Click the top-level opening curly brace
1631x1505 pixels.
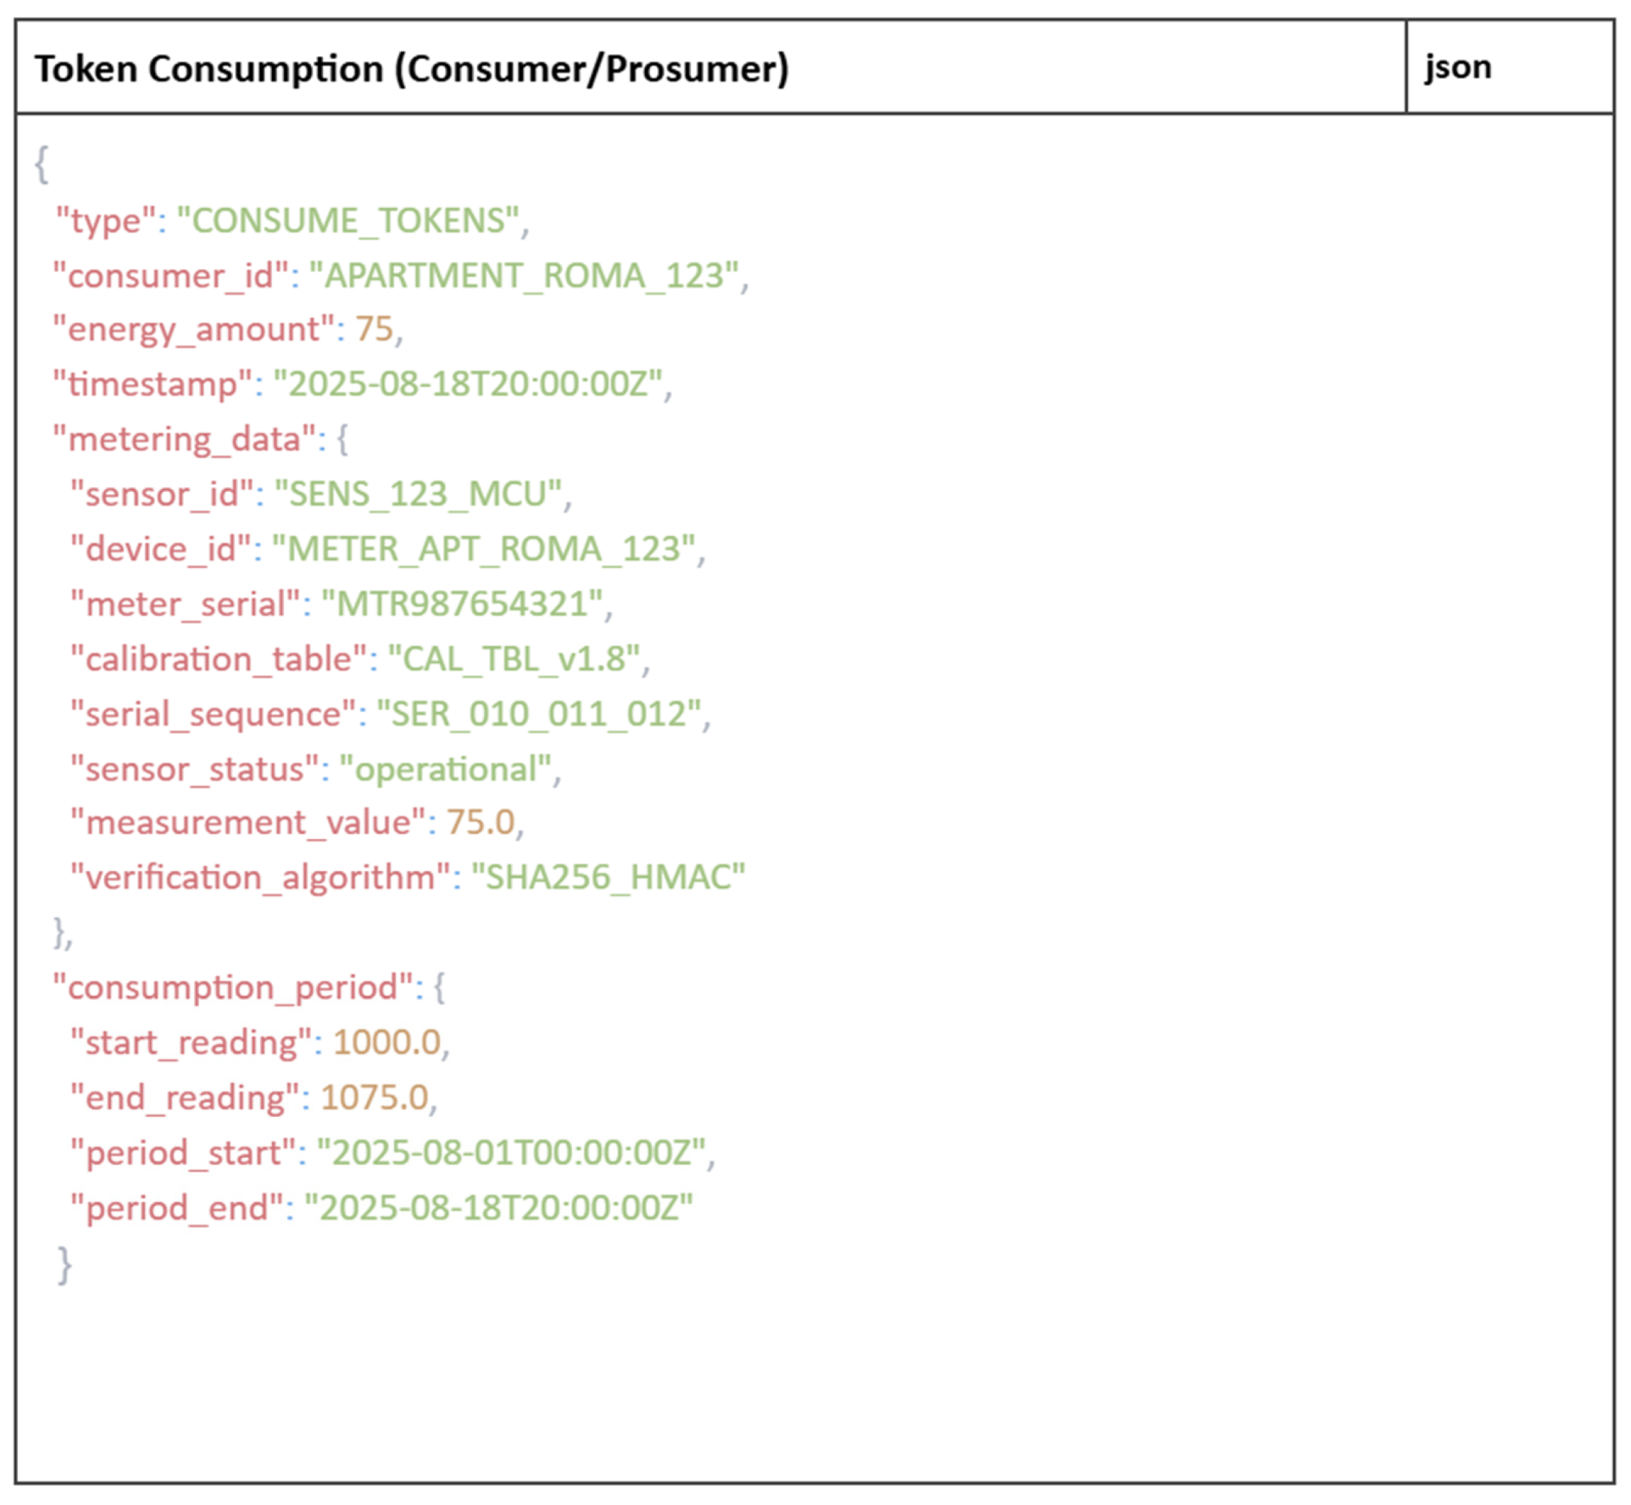tap(42, 164)
